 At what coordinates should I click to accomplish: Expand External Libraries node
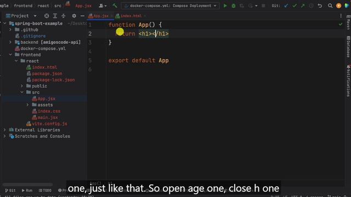click(4, 130)
